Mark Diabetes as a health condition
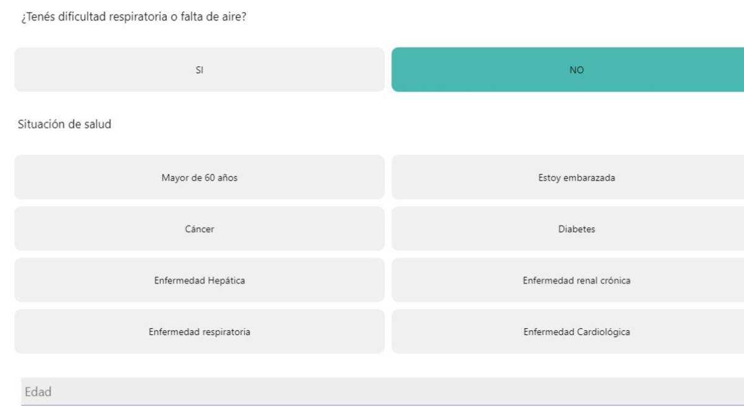744x418 pixels. [x=576, y=229]
